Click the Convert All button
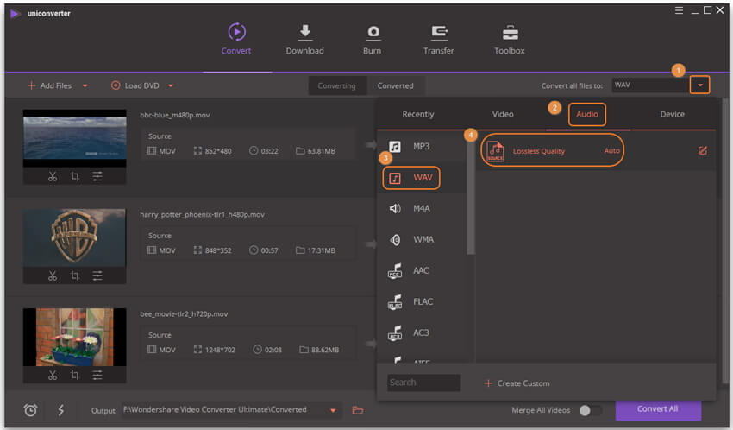Screen dimensions: 733x430 [x=658, y=409]
